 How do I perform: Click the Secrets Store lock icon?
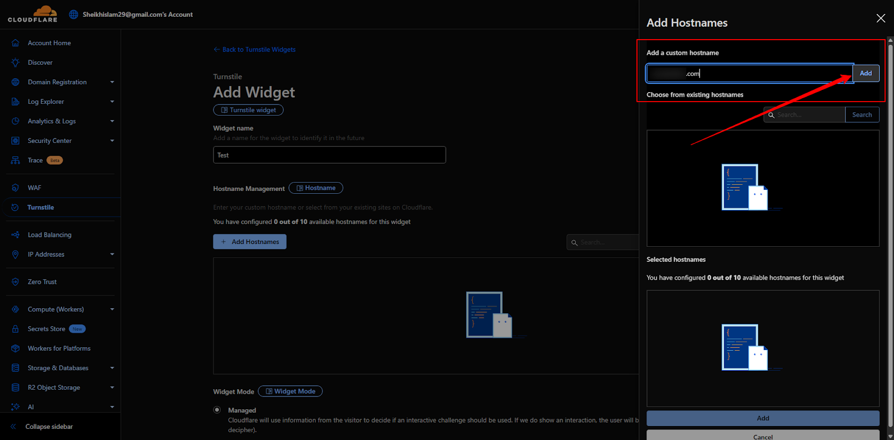(x=15, y=329)
